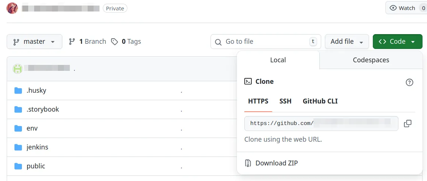Click the repository owner avatar
Screen dimensions: 427x181
click(12, 8)
